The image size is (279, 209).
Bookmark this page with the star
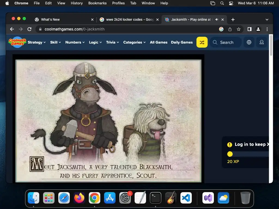239,29
